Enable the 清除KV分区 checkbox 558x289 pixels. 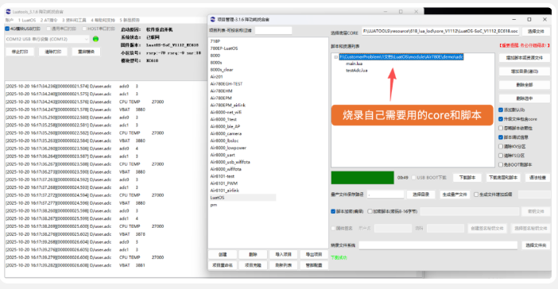point(501,146)
